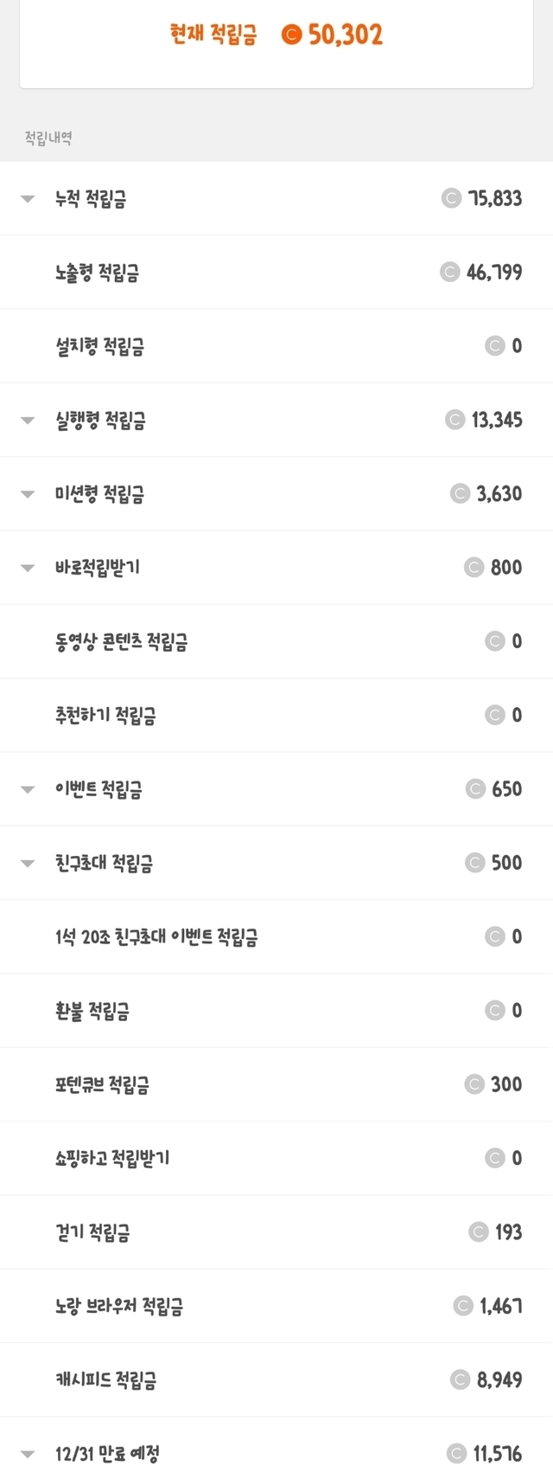Click the coin icon next to 8,949
The image size is (553, 1479).
(x=460, y=1379)
